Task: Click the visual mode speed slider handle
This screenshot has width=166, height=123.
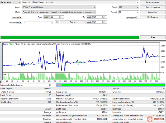Action: click(x=52, y=22)
